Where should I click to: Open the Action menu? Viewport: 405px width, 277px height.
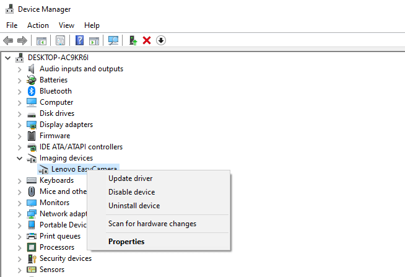[x=38, y=25]
